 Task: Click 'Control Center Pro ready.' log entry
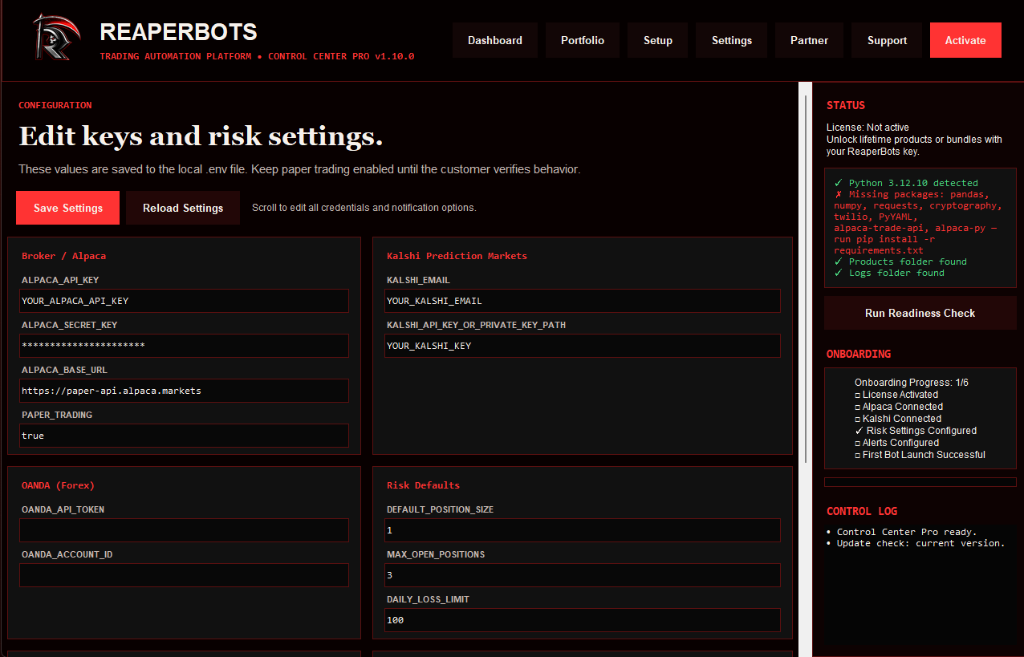[902, 532]
